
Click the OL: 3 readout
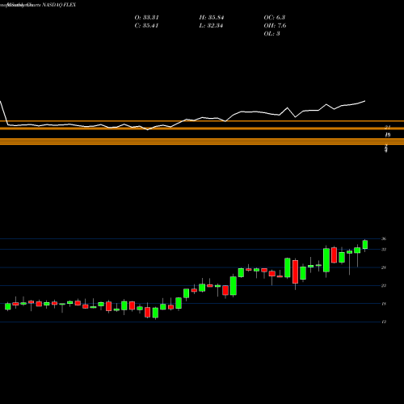[x=271, y=34]
